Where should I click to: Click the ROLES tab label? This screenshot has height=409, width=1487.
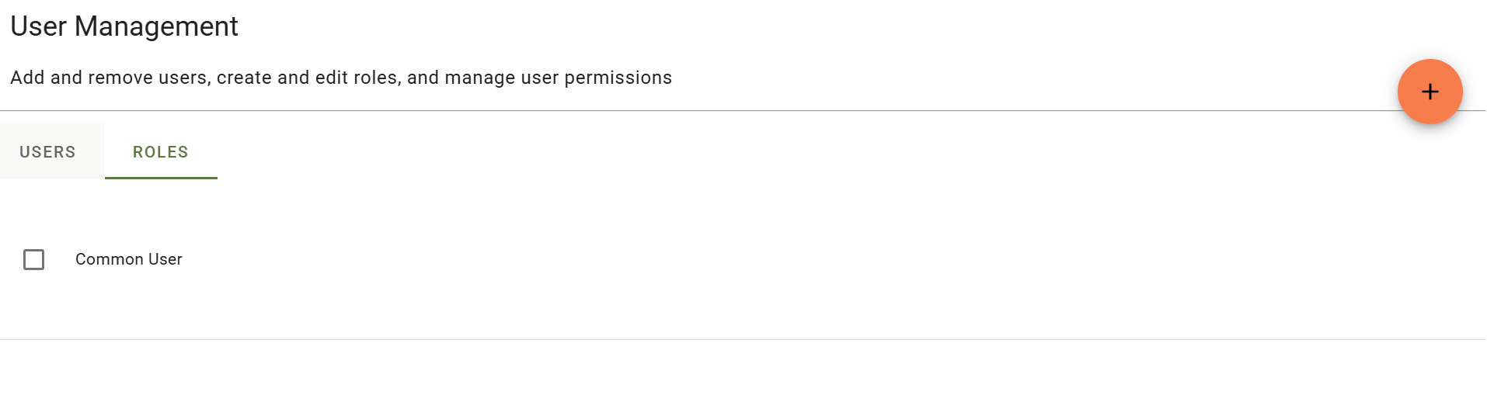click(x=161, y=152)
